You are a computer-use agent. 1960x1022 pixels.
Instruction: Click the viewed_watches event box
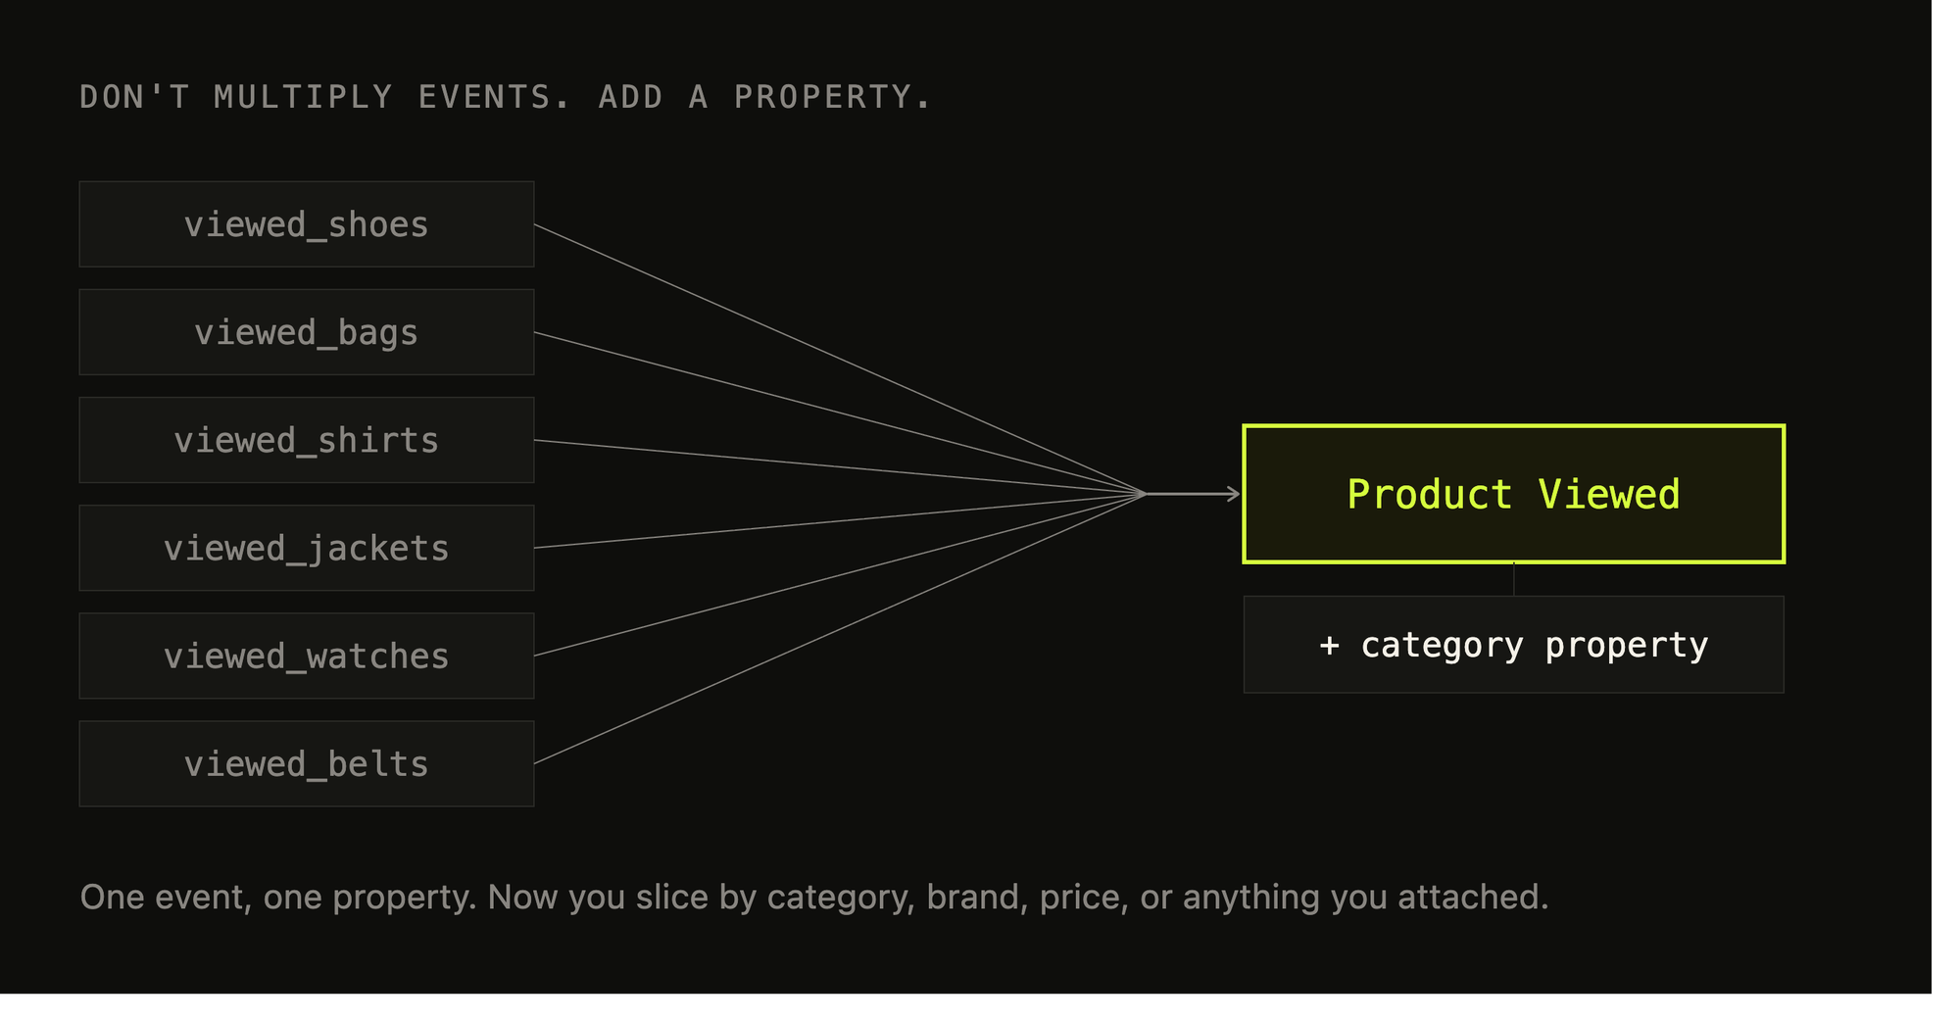tap(307, 656)
